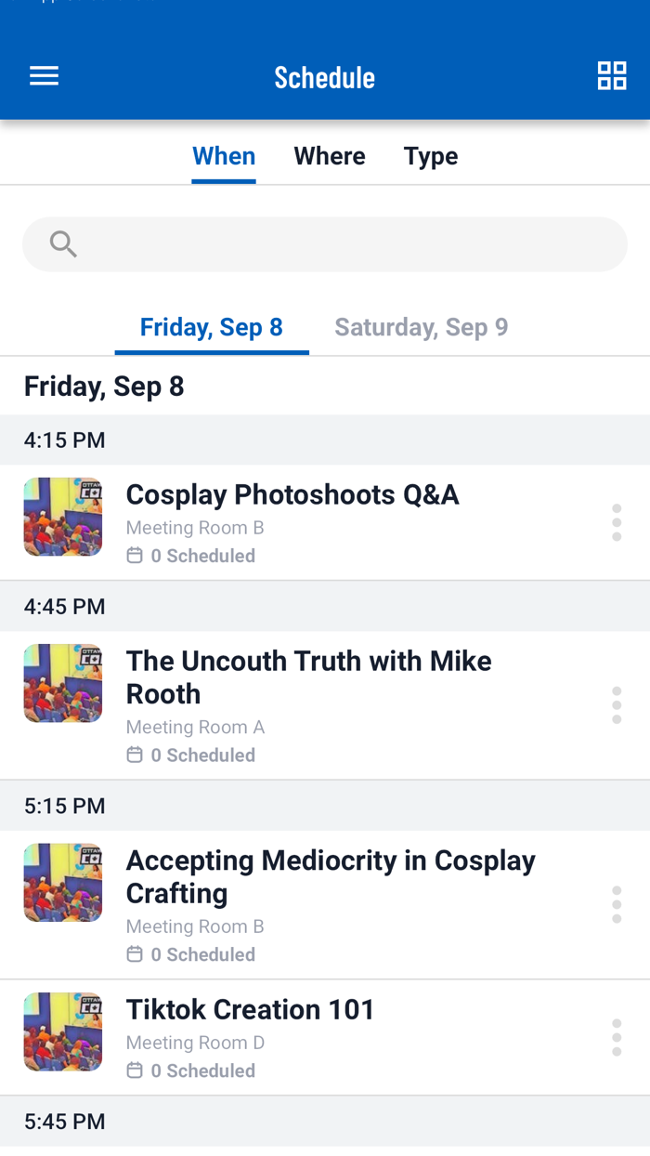
Task: Click calendar icon on Accepting Mediocrity session
Action: pos(134,953)
